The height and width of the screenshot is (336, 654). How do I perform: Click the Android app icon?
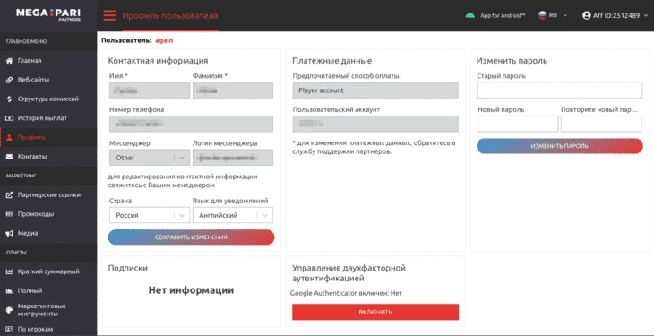470,15
